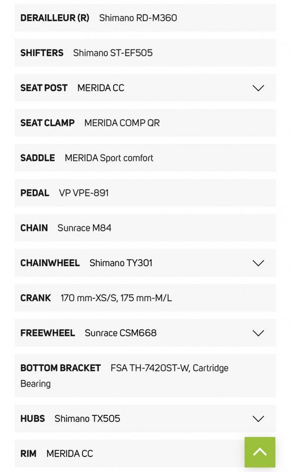This screenshot has width=290, height=472.
Task: Click the PEDAL heading text
Action: (35, 193)
